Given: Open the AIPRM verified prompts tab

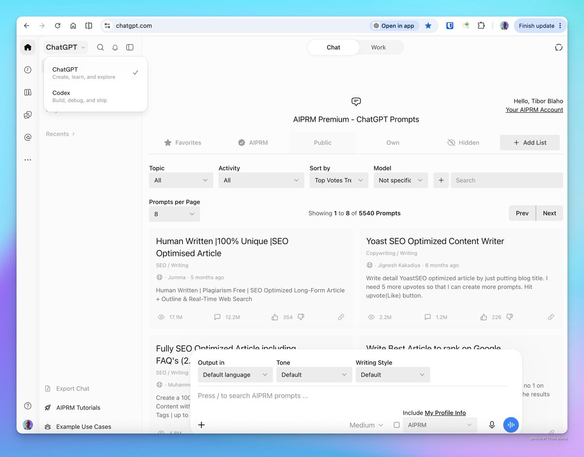Looking at the screenshot, I should pyautogui.click(x=253, y=143).
